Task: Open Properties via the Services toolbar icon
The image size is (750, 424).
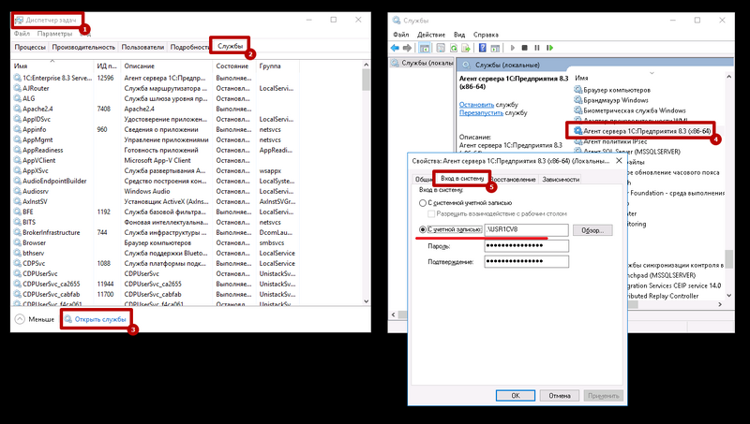Action: tap(441, 48)
